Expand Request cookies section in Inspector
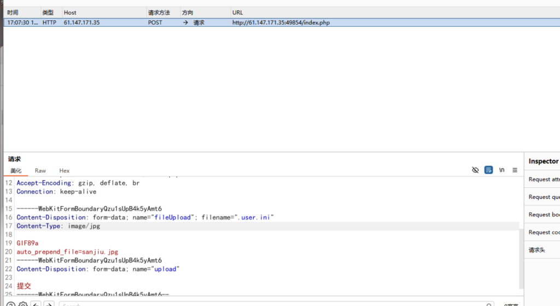 [544, 232]
